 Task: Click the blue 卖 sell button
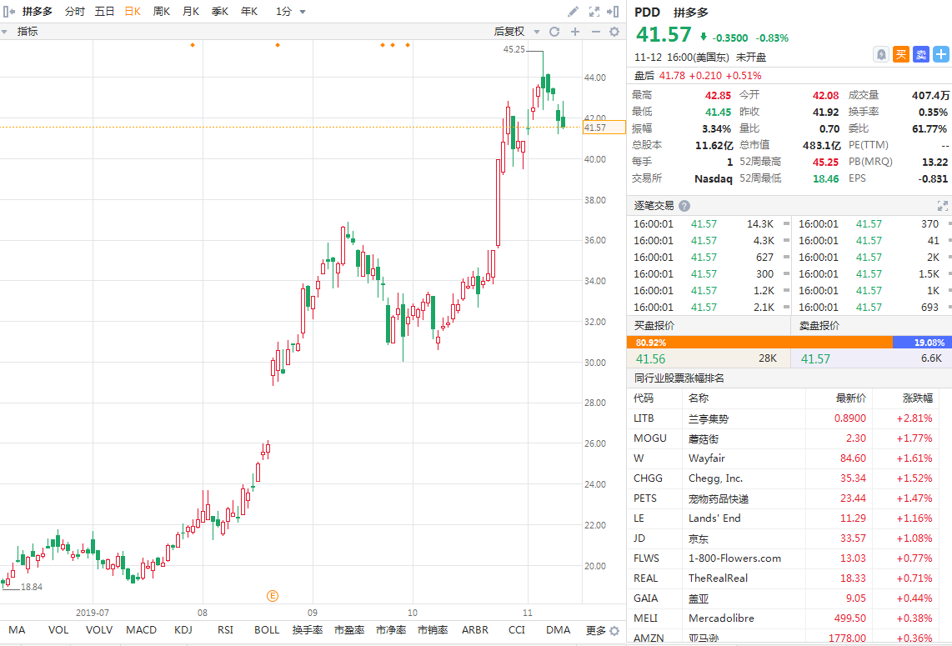coord(921,55)
